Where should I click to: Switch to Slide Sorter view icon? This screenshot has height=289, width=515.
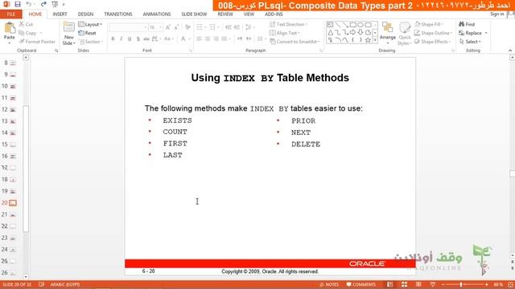click(x=404, y=284)
